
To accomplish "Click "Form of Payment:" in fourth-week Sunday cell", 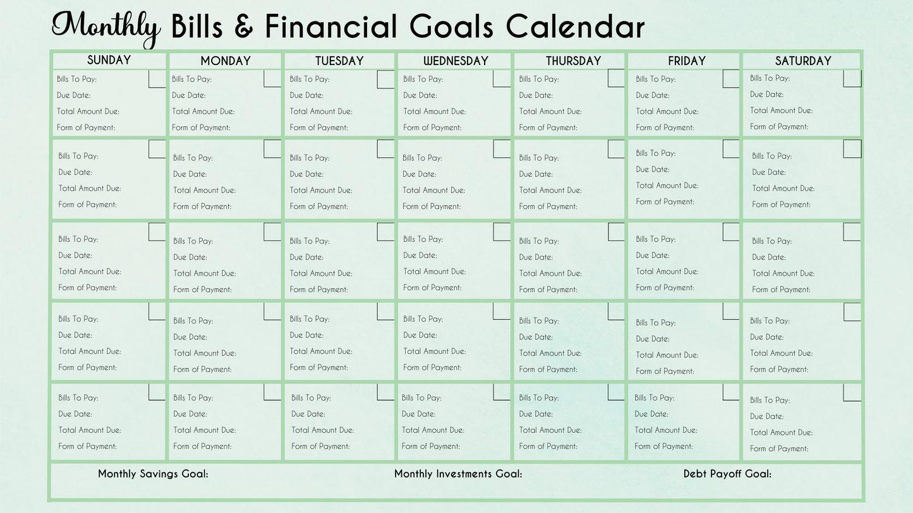I will tap(88, 367).
